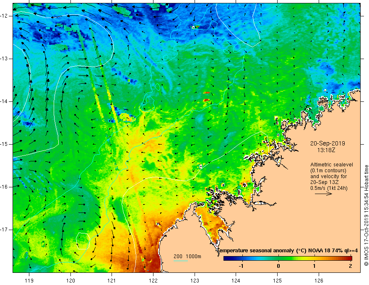Click latitude label -17
369x285 pixels.
(5, 230)
